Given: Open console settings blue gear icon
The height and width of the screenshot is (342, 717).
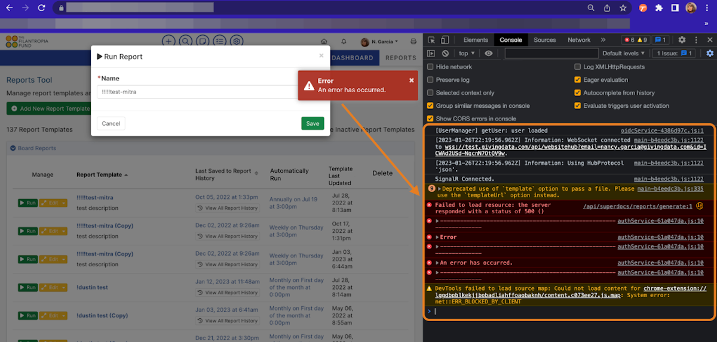Looking at the screenshot, I should click(710, 53).
